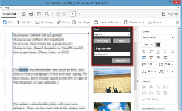182x111 pixels.
Task: Toggle underline text formatting
Action: [158, 52]
